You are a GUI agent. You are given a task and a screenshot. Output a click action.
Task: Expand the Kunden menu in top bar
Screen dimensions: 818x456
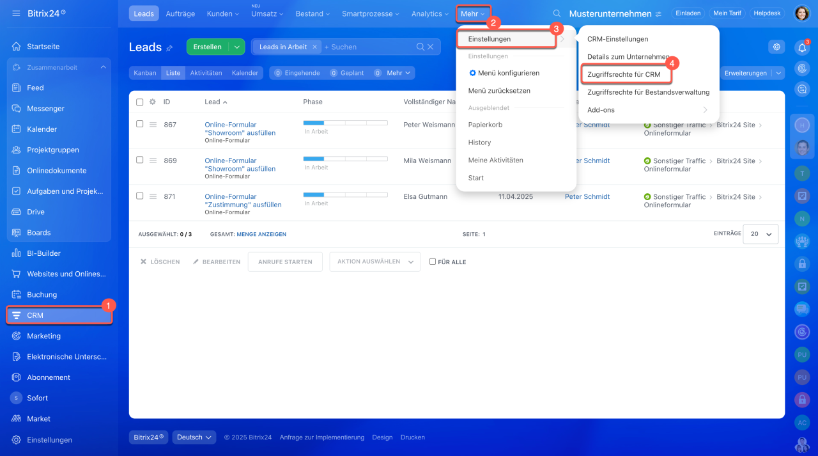(223, 13)
